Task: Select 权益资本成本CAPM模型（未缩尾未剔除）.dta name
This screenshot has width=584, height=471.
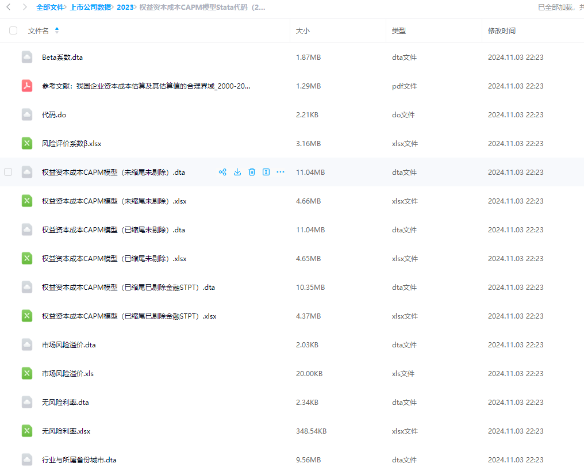Action: click(113, 172)
